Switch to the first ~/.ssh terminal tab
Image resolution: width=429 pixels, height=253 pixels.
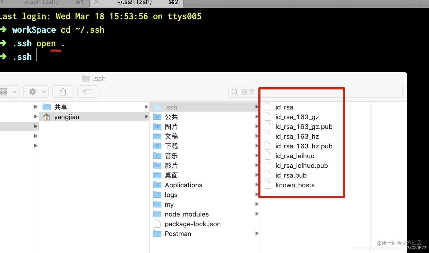coord(44,3)
